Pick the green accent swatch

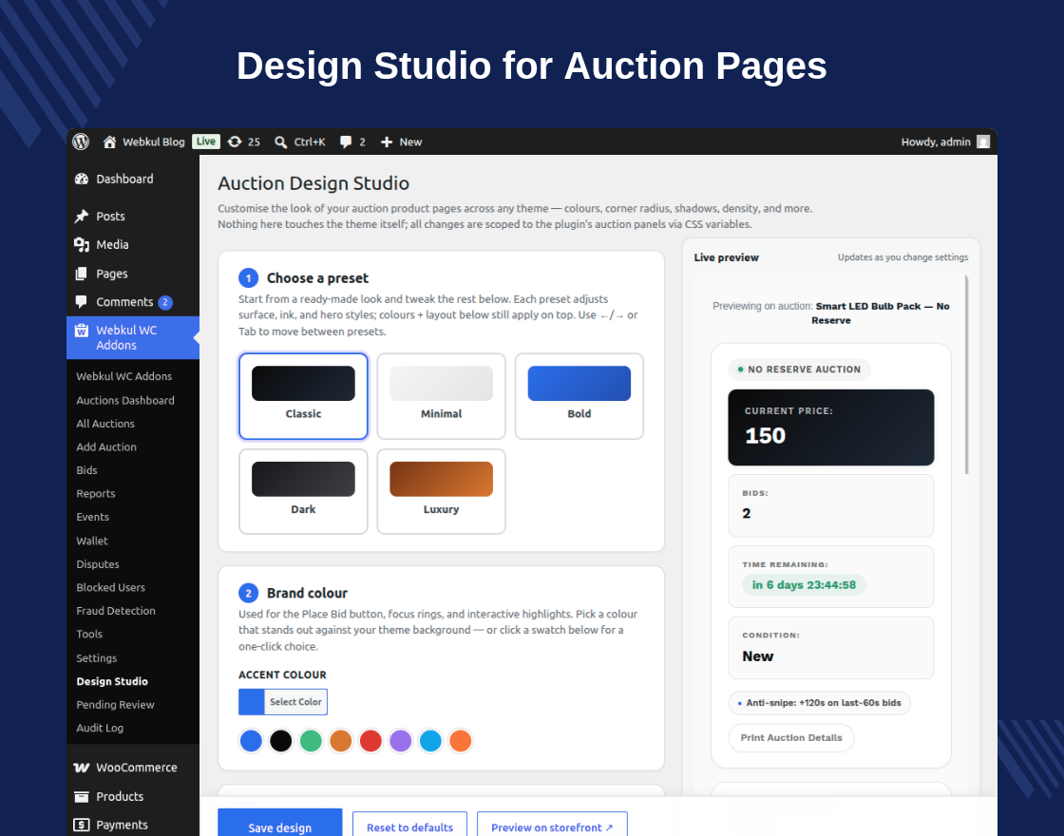coord(311,741)
